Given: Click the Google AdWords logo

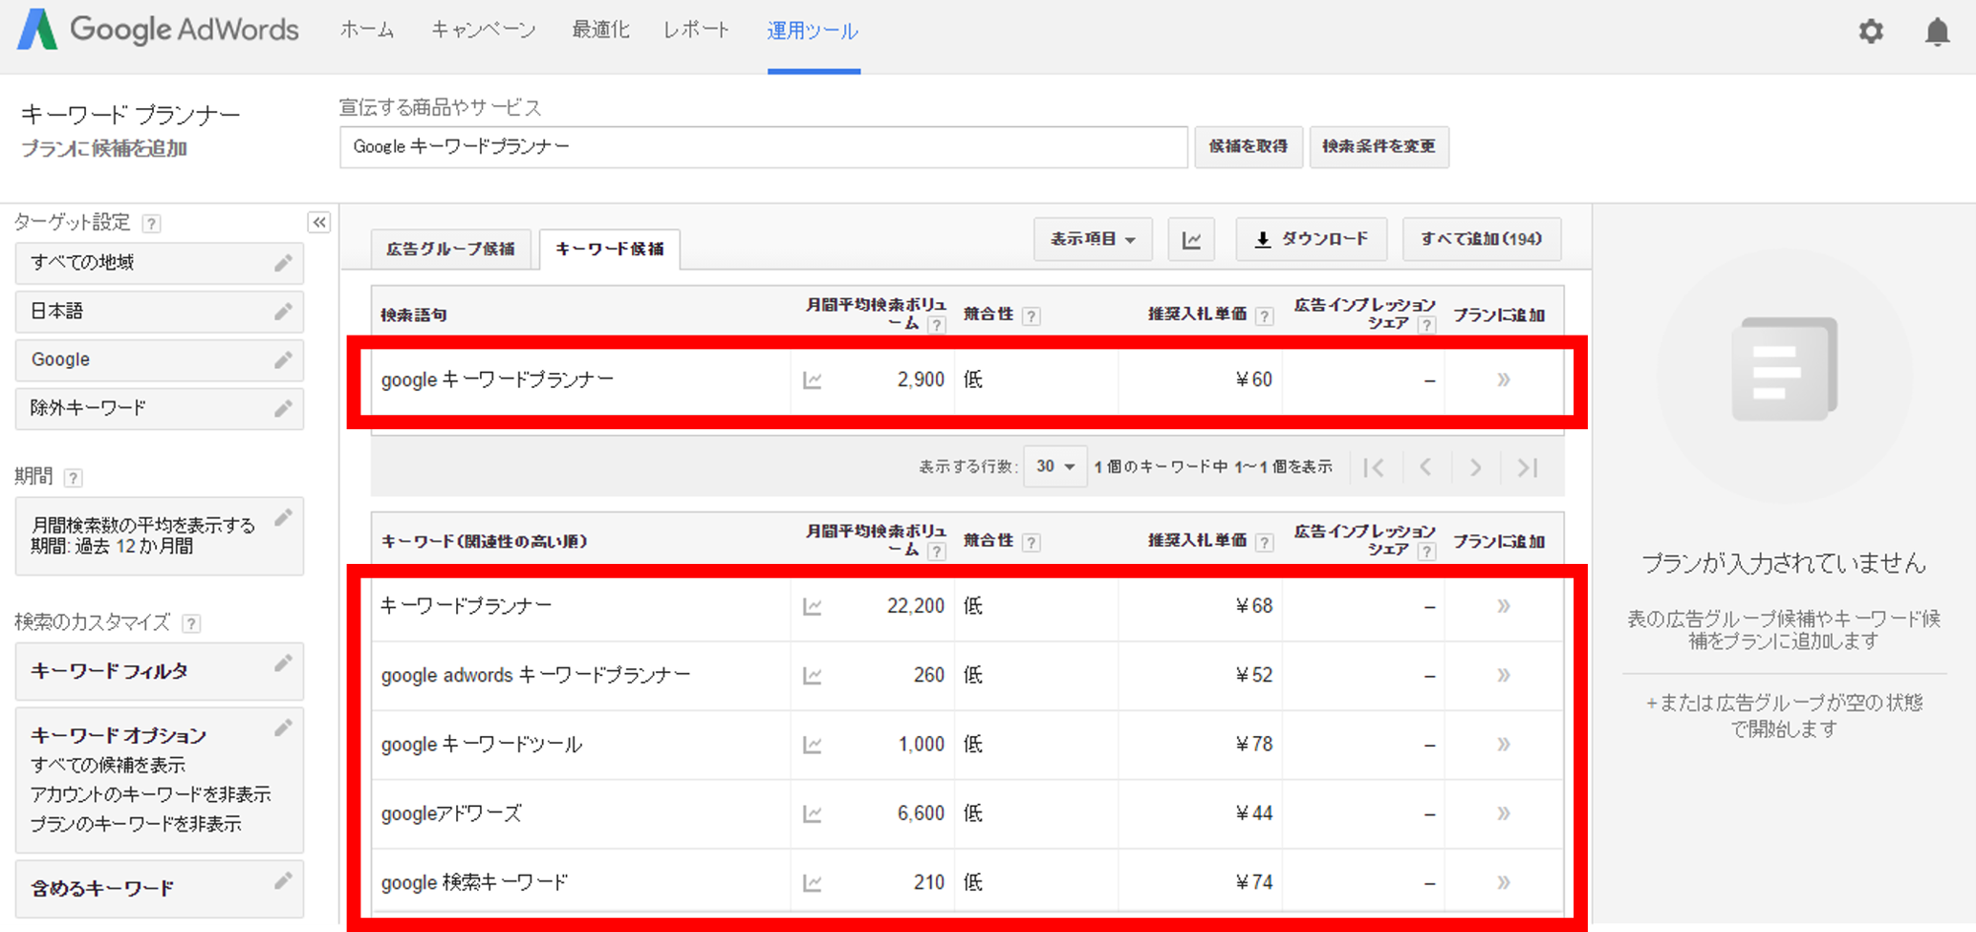Looking at the screenshot, I should (159, 30).
